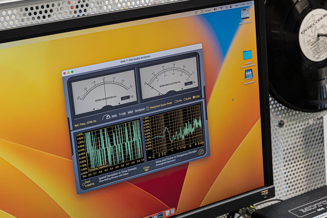Open the REW app in the Dock
Image resolution: width=327 pixels, height=218 pixels.
click(x=160, y=215)
